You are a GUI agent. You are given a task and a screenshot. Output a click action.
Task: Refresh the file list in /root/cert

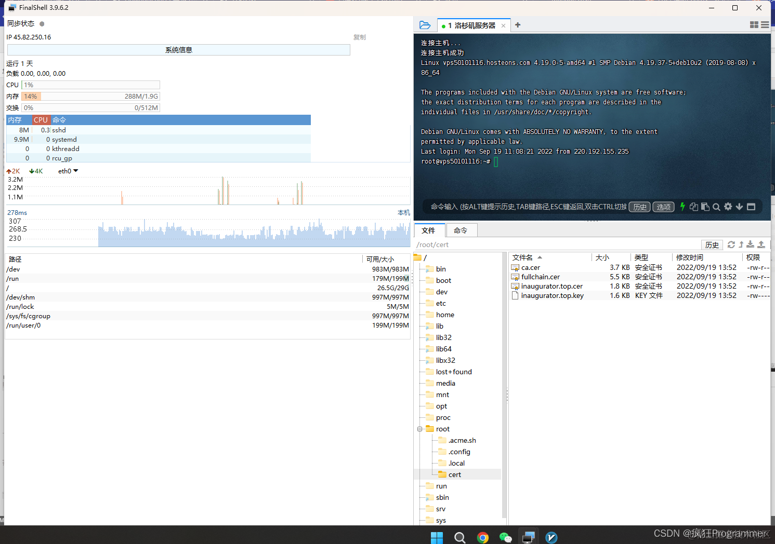(731, 244)
